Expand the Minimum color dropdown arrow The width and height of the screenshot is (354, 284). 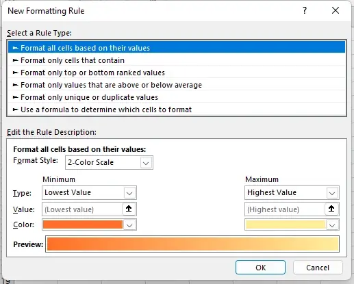tap(129, 225)
